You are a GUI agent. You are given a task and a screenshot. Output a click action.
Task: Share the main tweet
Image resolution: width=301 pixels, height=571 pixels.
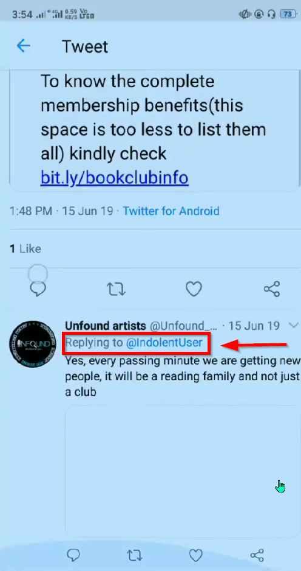(x=272, y=289)
